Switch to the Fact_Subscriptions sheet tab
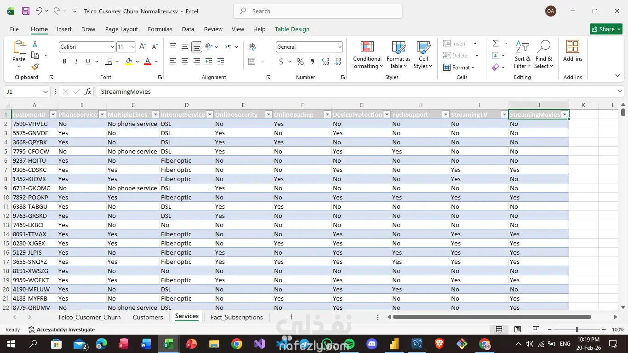The width and height of the screenshot is (628, 353). pyautogui.click(x=236, y=317)
